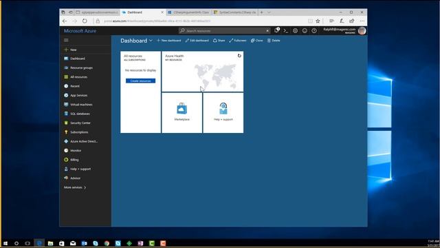Close the Dashboard browser tab

pos(162,12)
